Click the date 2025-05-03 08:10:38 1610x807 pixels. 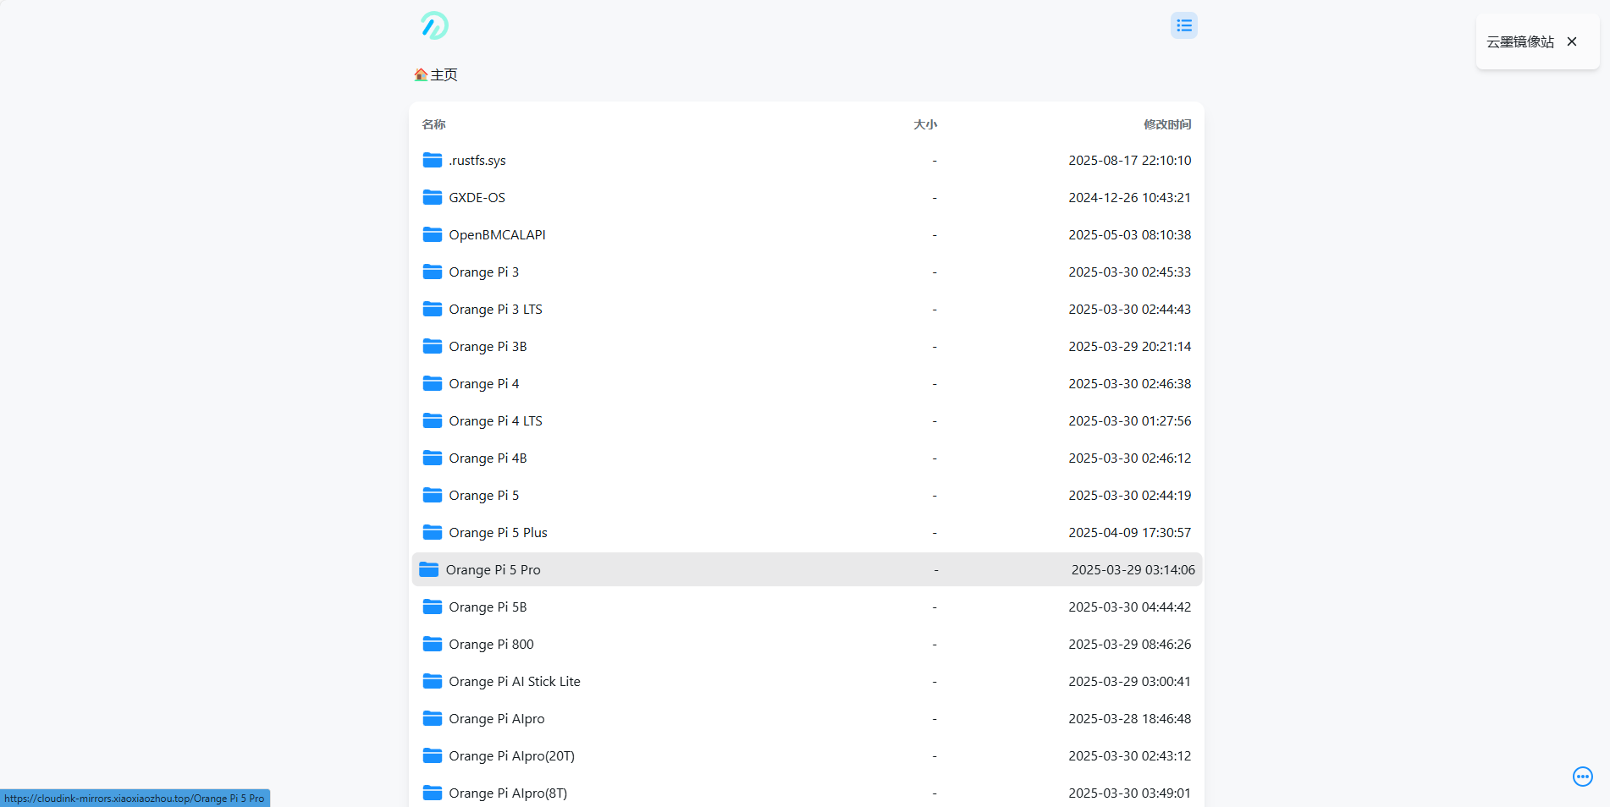[x=1129, y=235]
